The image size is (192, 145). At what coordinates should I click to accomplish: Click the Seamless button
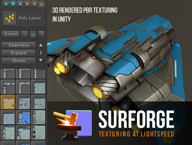18,45
